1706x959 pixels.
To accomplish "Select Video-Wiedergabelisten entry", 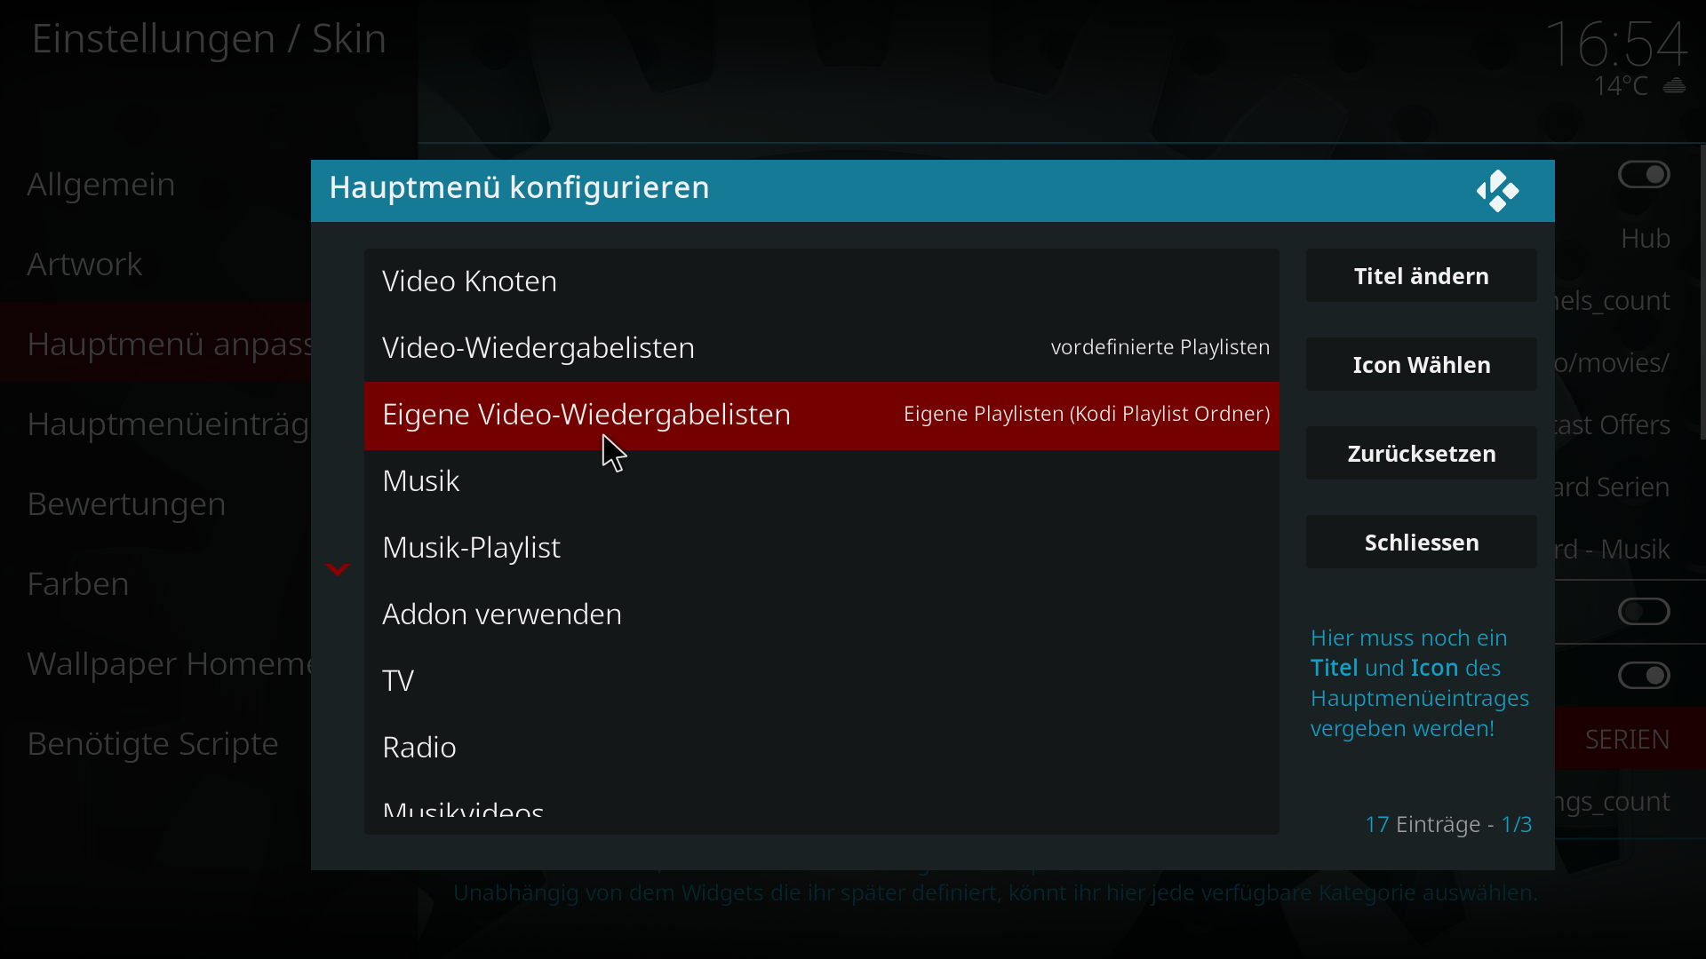I will click(821, 348).
